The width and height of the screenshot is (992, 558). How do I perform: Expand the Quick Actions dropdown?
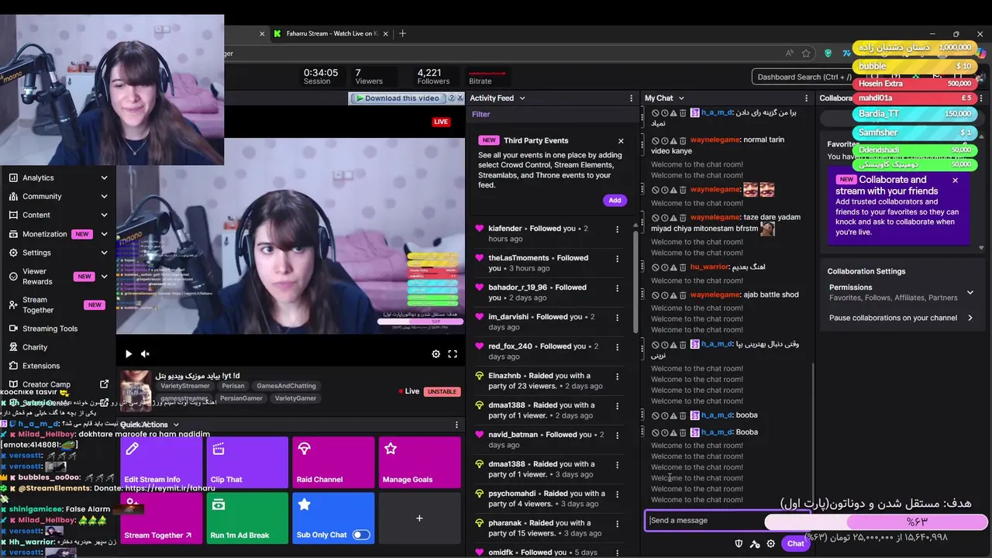pyautogui.click(x=176, y=425)
